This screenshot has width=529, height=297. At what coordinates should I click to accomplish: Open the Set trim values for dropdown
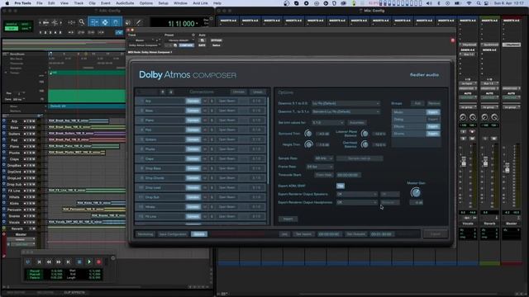pos(327,123)
